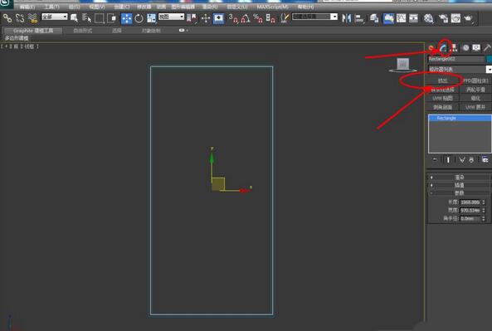Image resolution: width=492 pixels, height=331 pixels.
Task: Toggle 3D Snaps
Action: tap(233, 18)
